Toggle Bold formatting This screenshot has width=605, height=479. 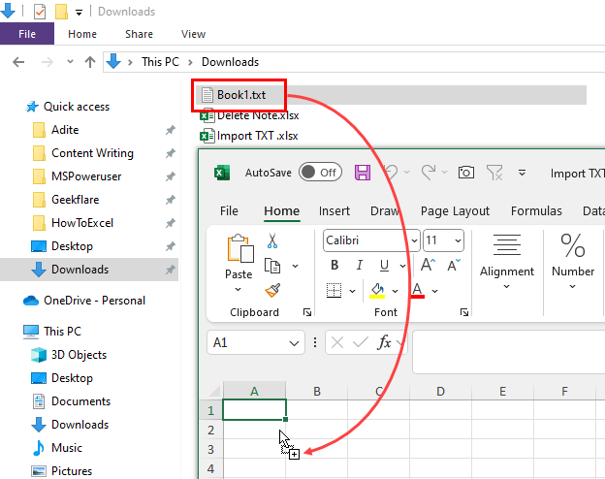click(334, 265)
